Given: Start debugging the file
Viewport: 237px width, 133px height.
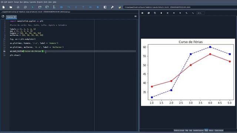Looking at the screenshot, I should pyautogui.click(x=61, y=7).
